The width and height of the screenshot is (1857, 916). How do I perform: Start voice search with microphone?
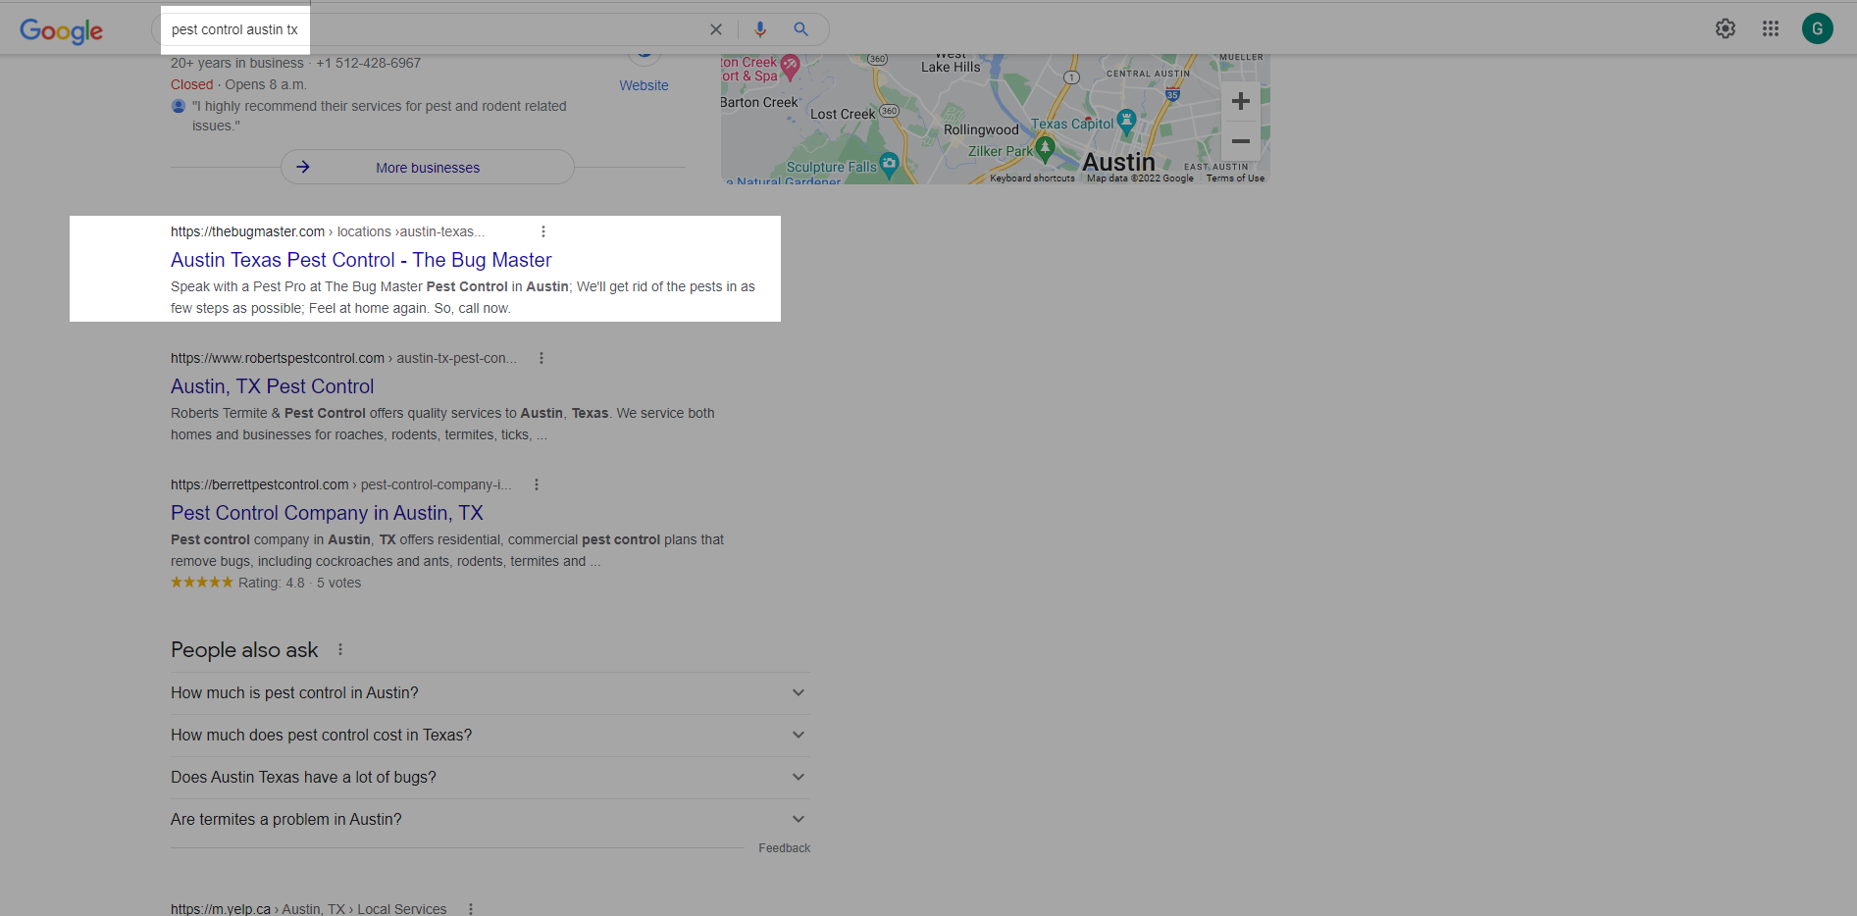760,29
